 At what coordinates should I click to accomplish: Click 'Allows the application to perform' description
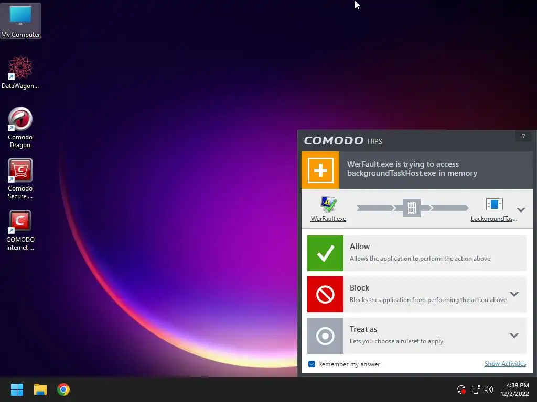tap(420, 259)
